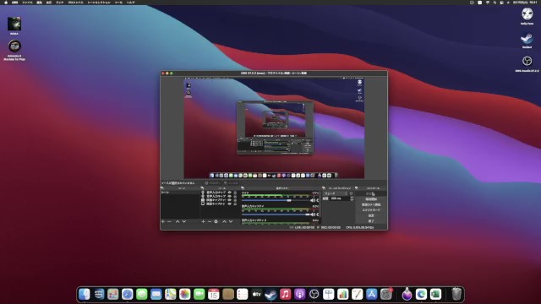
Task: Open the 音声入力キャプチャ mixer channel gear settings
Action: pyautogui.click(x=318, y=214)
